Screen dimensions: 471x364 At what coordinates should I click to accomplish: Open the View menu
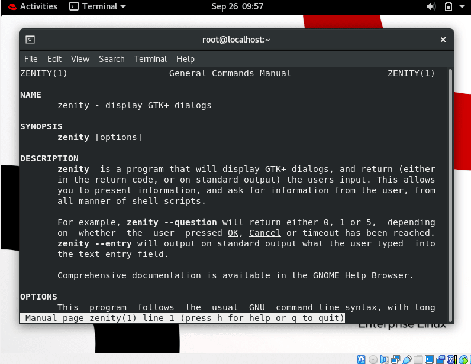[80, 59]
